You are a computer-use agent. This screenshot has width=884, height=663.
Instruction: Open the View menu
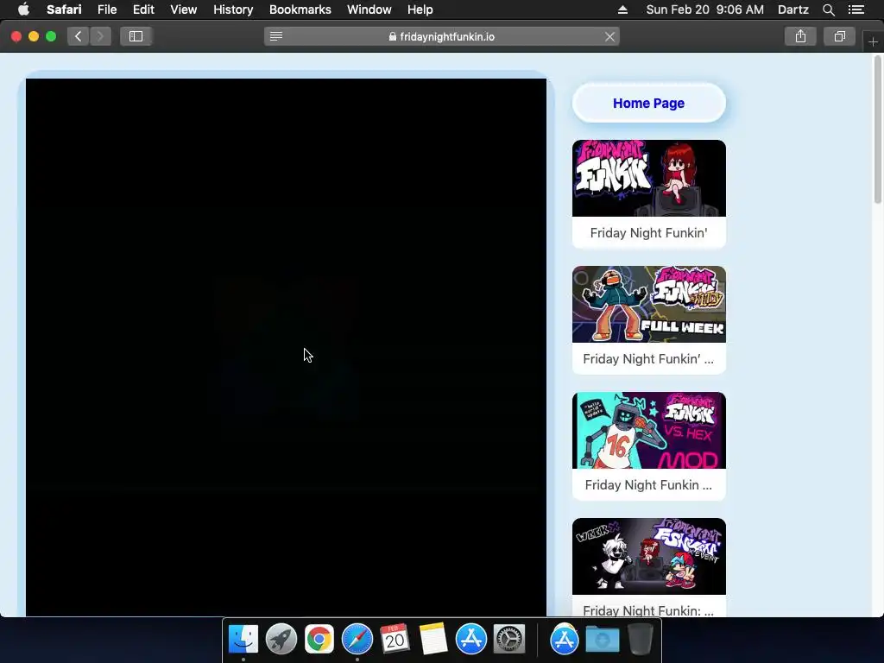pos(183,9)
